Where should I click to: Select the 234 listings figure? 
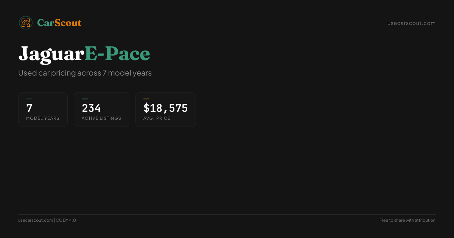pyautogui.click(x=91, y=108)
